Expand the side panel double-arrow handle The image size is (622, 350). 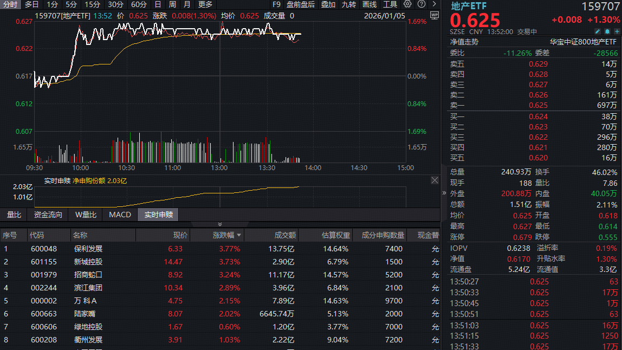click(x=444, y=193)
